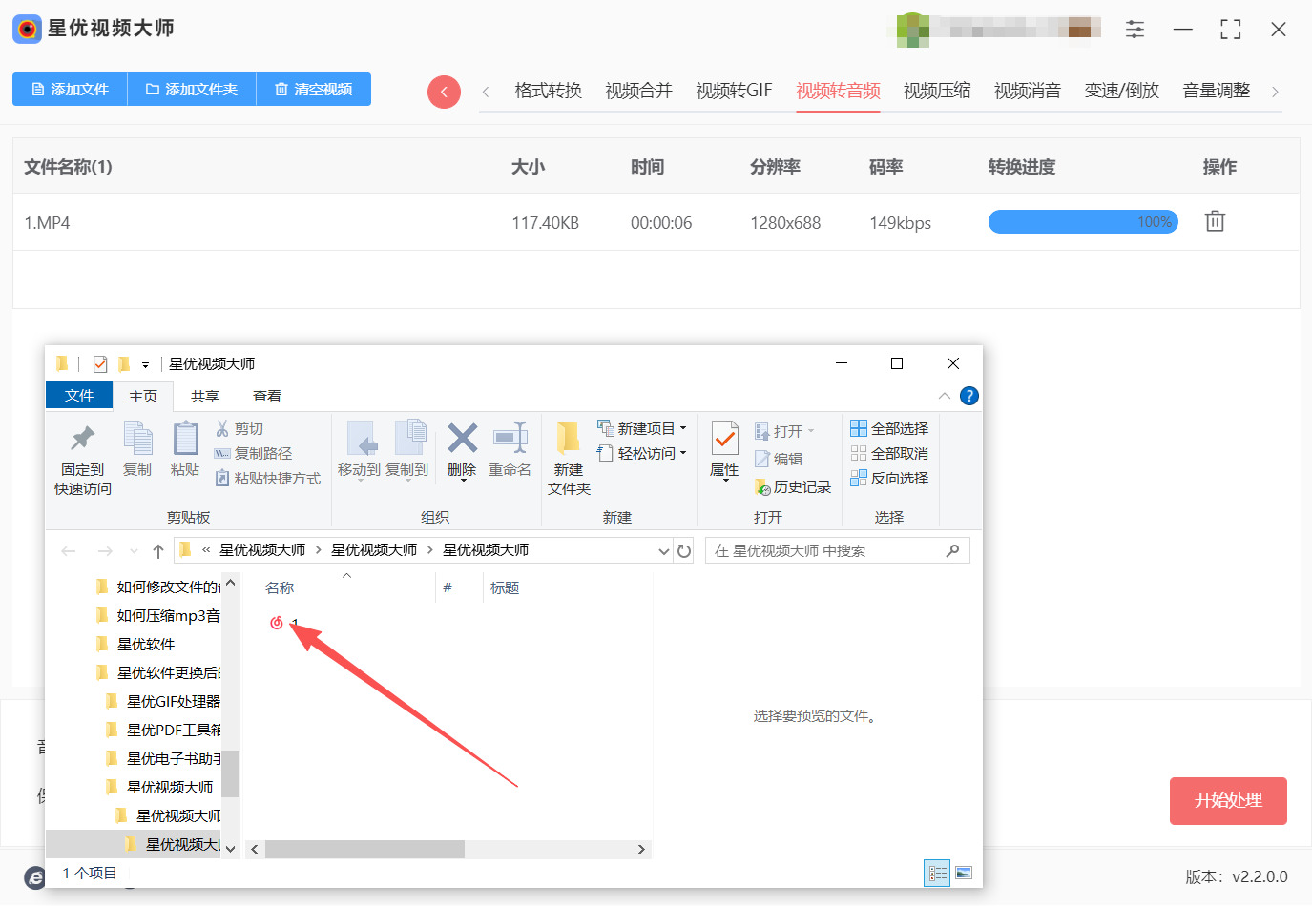Expand the address bar history dropdown

tap(663, 551)
